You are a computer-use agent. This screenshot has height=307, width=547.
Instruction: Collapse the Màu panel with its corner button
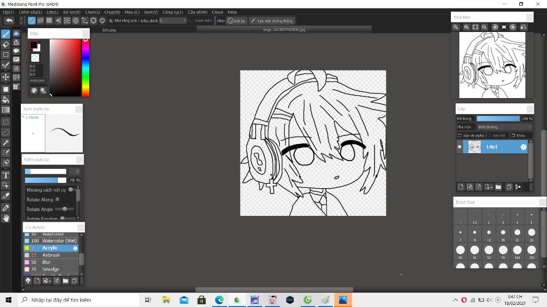[85, 34]
